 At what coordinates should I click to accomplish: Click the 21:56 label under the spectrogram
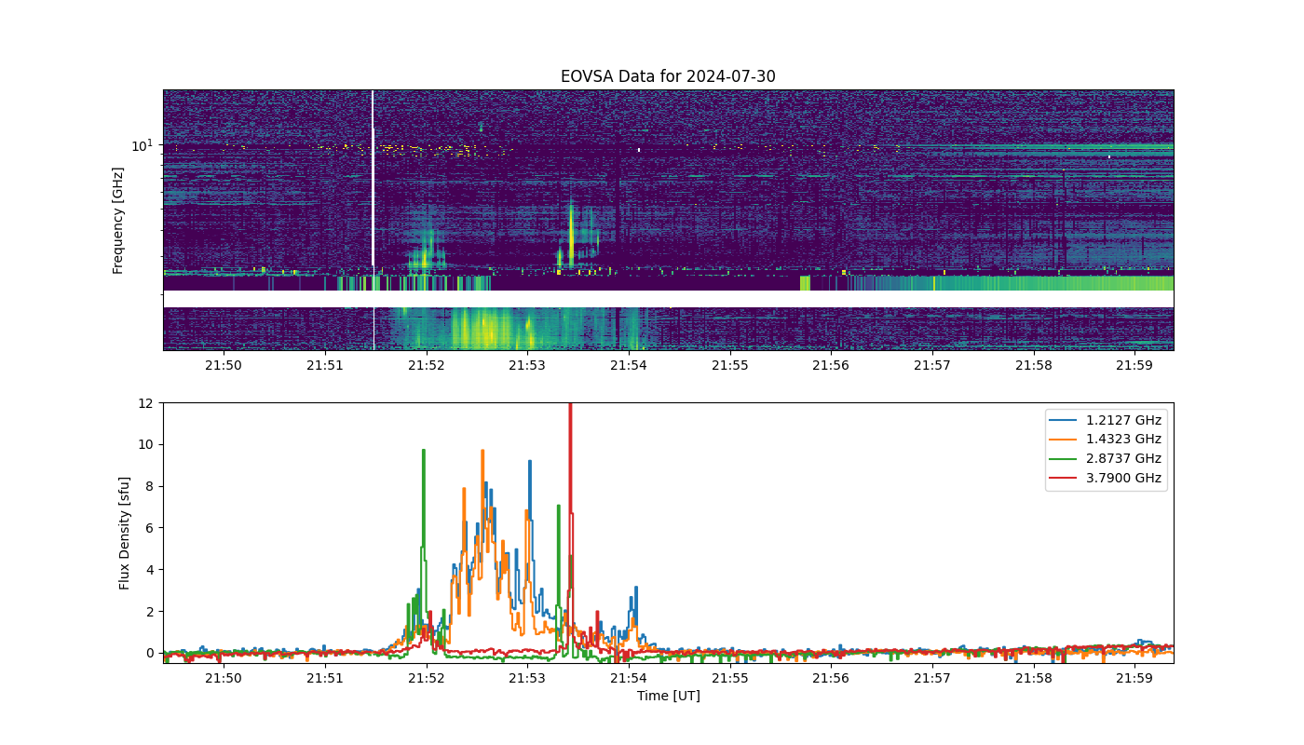tap(831, 366)
